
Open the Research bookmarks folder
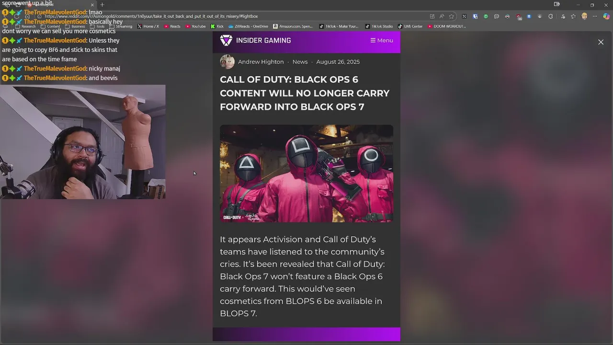click(x=25, y=26)
